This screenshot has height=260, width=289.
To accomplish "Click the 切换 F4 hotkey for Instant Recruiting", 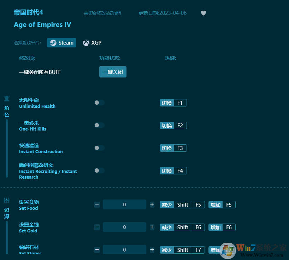I will click(x=173, y=171).
